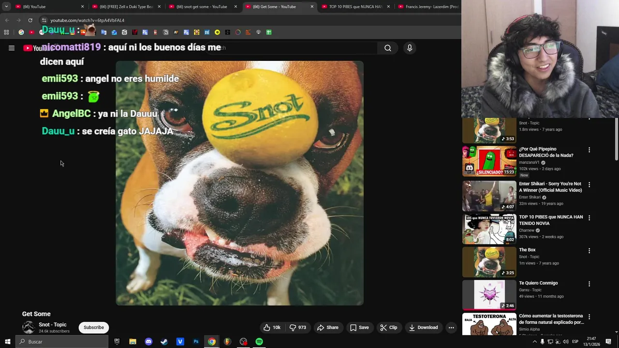Open 'TOP 10 PIBES QUE NUNCA HAN TENIDO NOVIA' video
619x348 pixels.
click(551, 220)
